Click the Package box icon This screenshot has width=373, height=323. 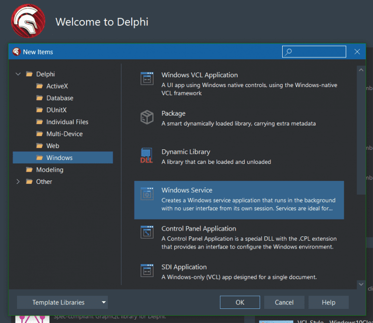pos(147,117)
